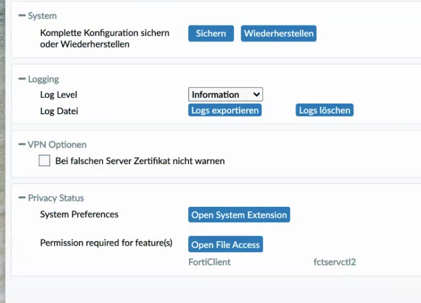Export logs with Logs exportieren
This screenshot has width=421, height=303.
pyautogui.click(x=225, y=110)
